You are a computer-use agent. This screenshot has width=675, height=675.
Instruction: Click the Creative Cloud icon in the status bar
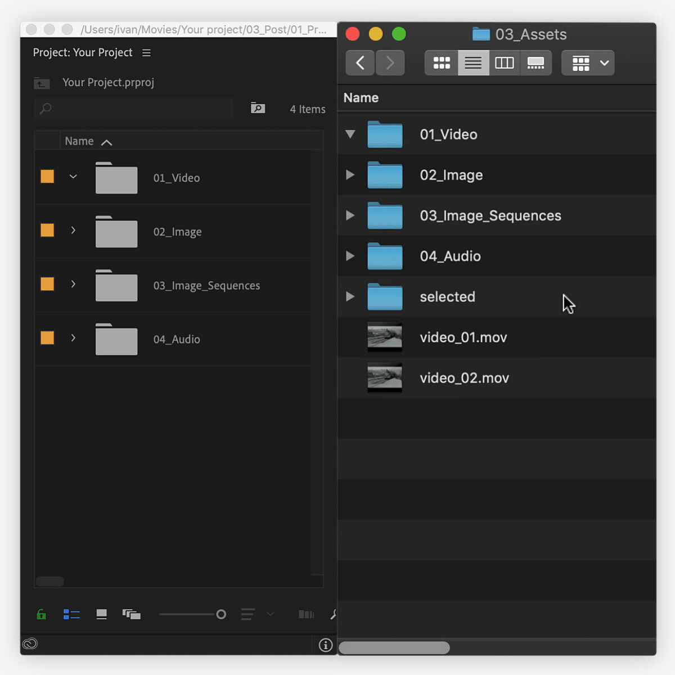pos(29,643)
